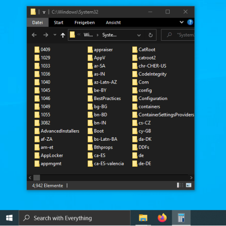This screenshot has width=226, height=226.
Task: Open the Freigeben ribbon tab
Action: pyautogui.click(x=85, y=23)
